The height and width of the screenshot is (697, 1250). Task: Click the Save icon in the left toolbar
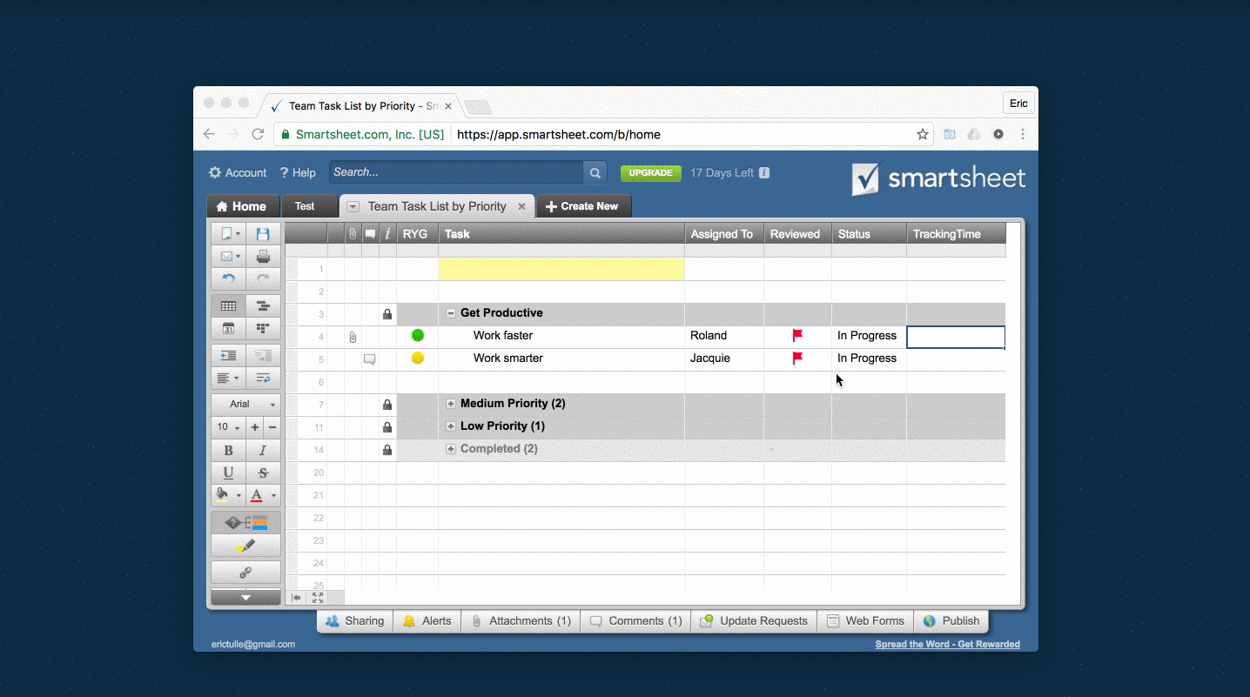[x=263, y=234]
